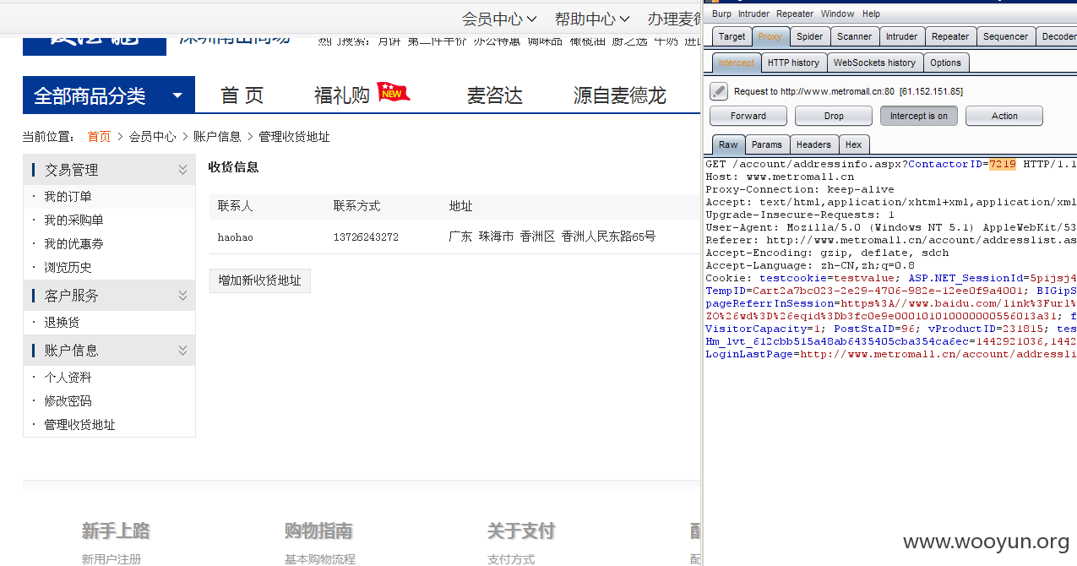Click 账户信息 in the breadcrumb
1077x566 pixels.
(217, 136)
